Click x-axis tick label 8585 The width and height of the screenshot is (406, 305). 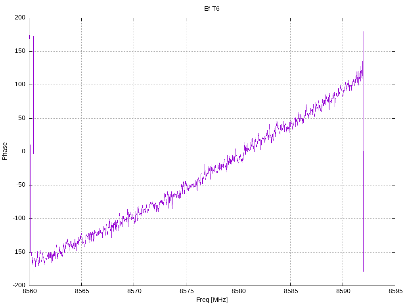click(291, 291)
